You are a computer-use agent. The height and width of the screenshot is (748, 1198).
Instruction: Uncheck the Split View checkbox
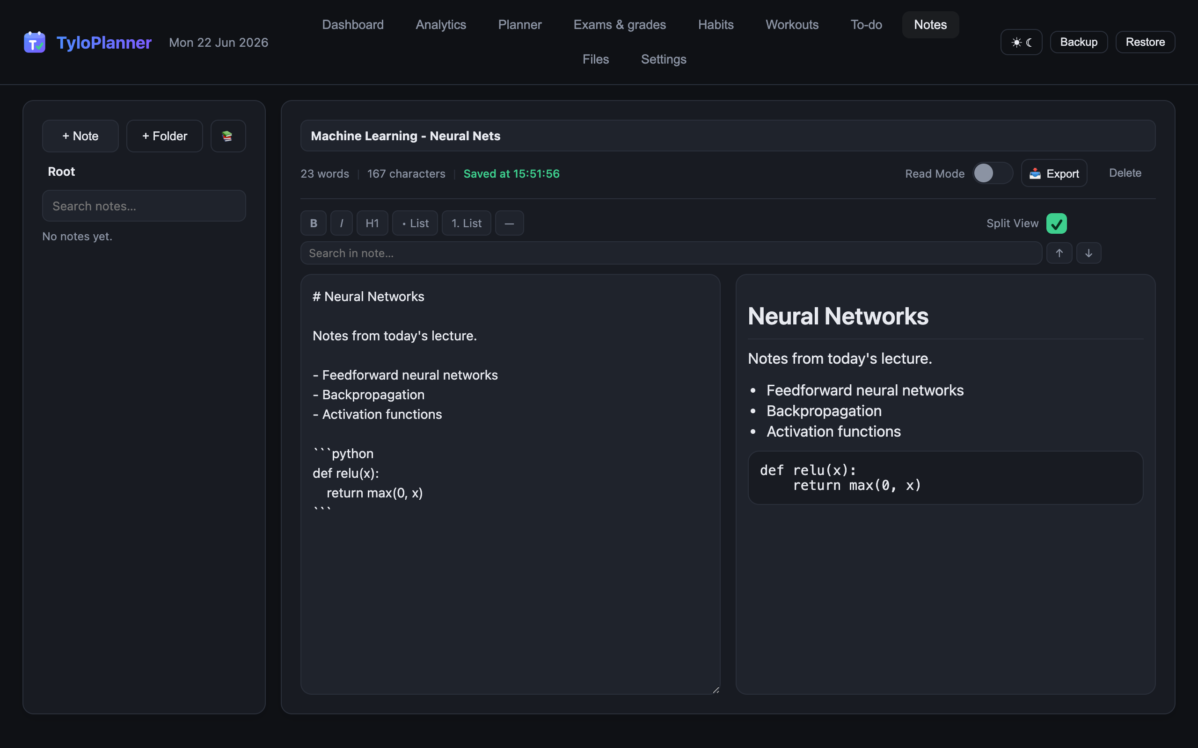[1056, 223]
